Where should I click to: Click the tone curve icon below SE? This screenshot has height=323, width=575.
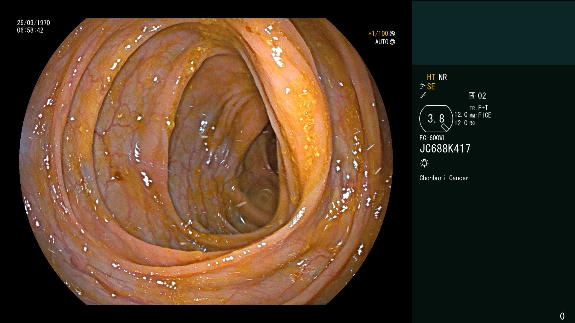[x=423, y=95]
